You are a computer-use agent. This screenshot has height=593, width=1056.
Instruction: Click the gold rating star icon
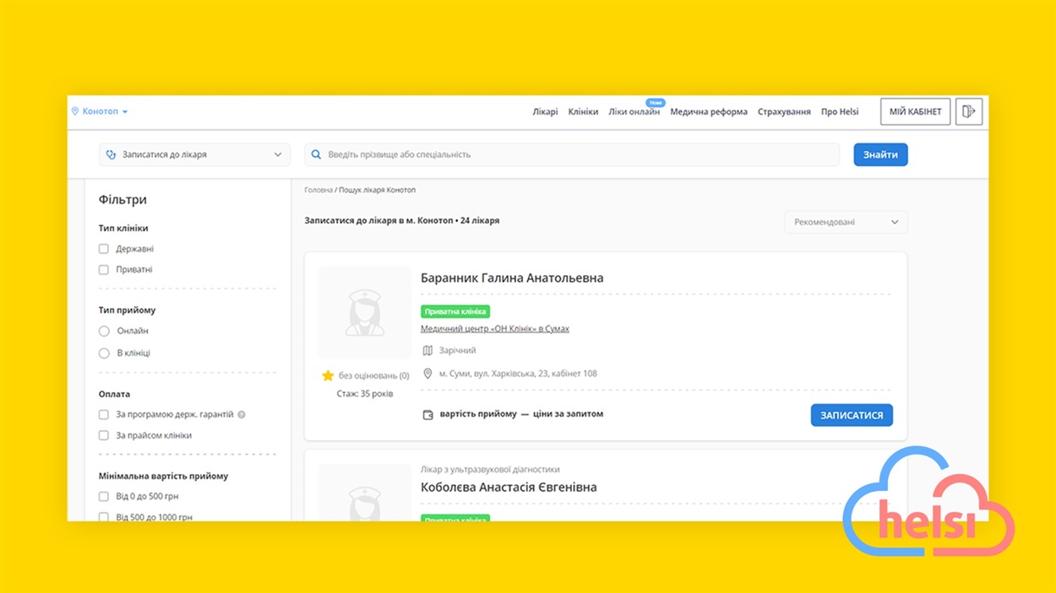(x=328, y=376)
